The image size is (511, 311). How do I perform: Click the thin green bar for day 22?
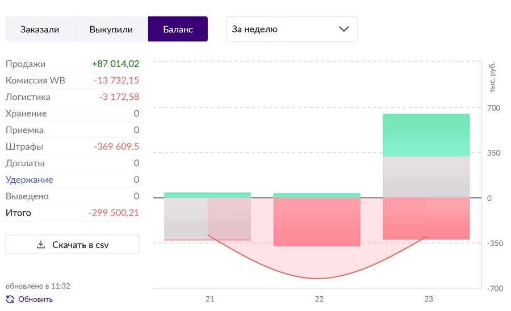pyautogui.click(x=317, y=195)
